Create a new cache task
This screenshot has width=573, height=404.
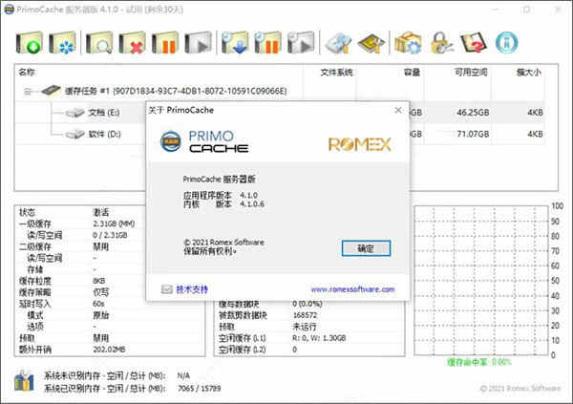click(x=30, y=43)
